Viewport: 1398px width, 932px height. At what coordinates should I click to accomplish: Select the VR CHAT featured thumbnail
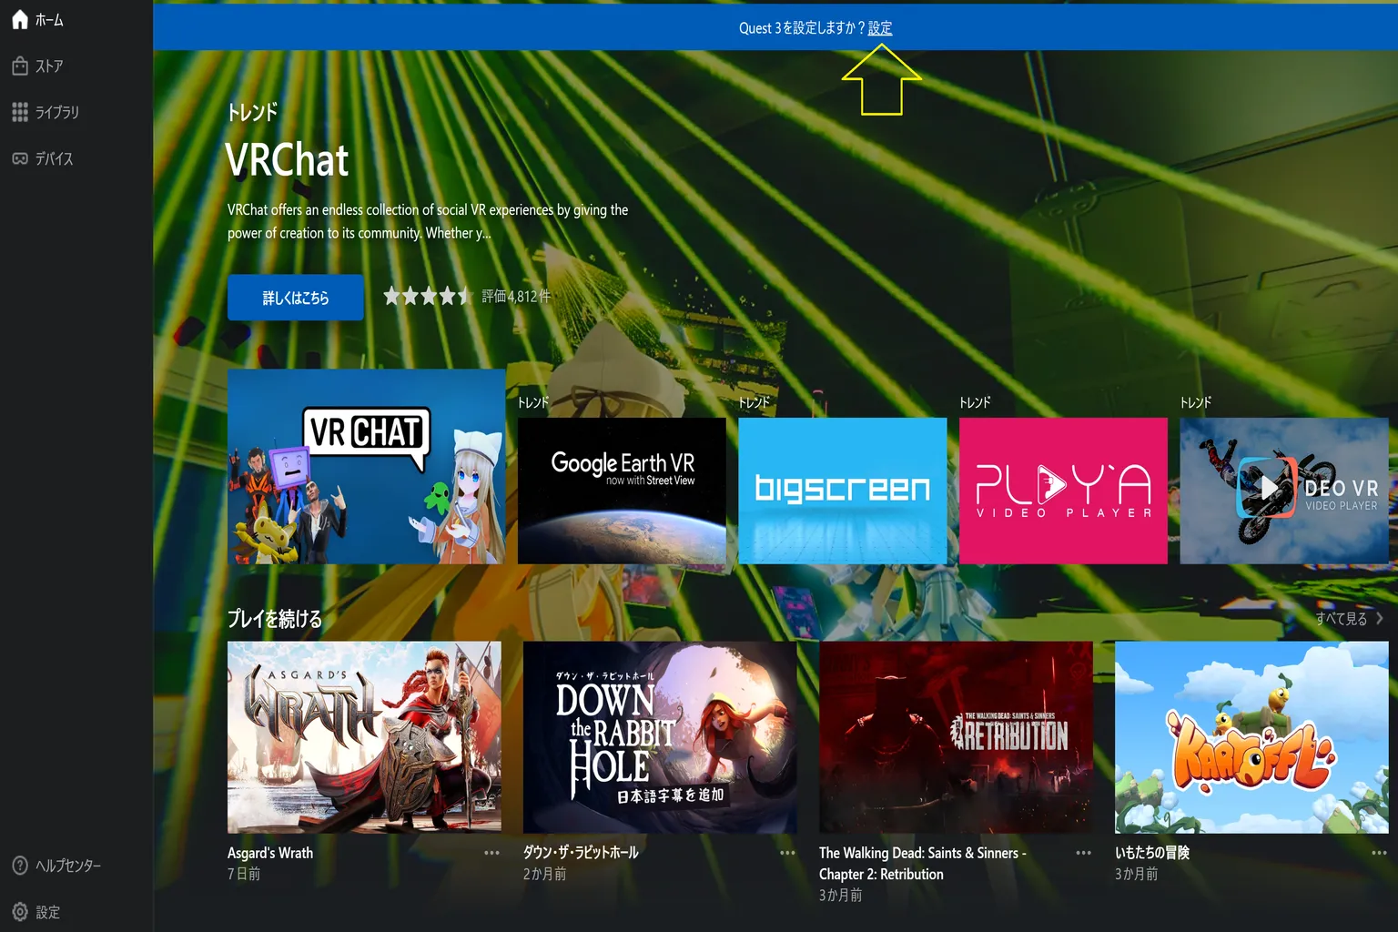[366, 466]
